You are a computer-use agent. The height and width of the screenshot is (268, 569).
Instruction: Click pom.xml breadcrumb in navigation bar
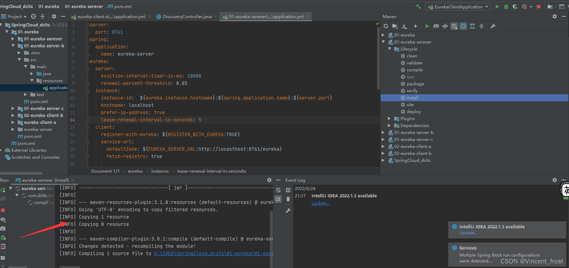(x=120, y=7)
